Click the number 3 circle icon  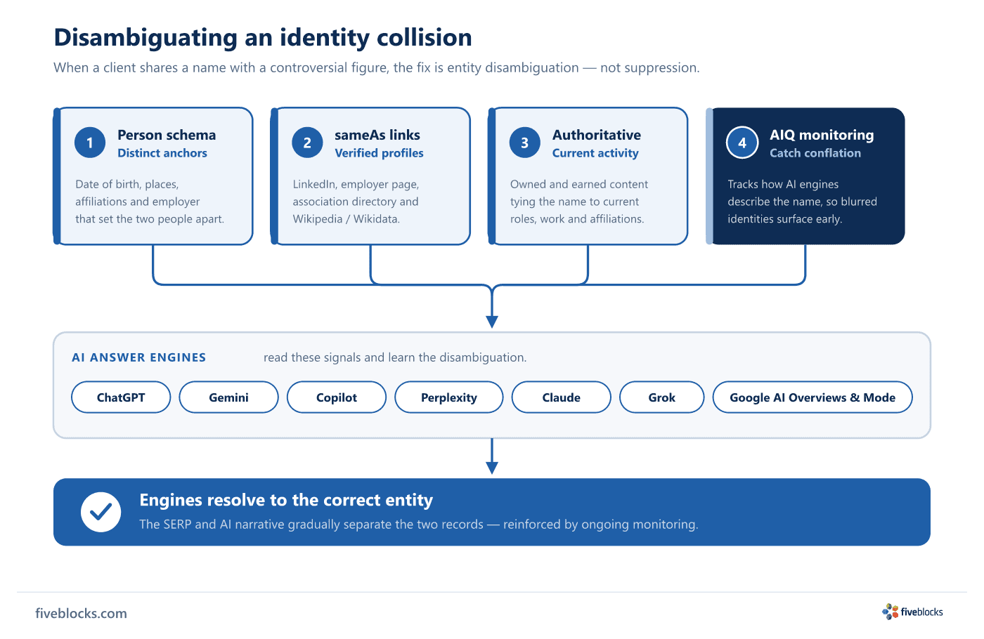tap(524, 143)
